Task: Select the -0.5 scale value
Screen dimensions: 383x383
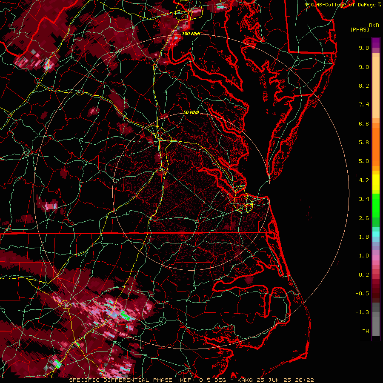Action: [x=362, y=294]
